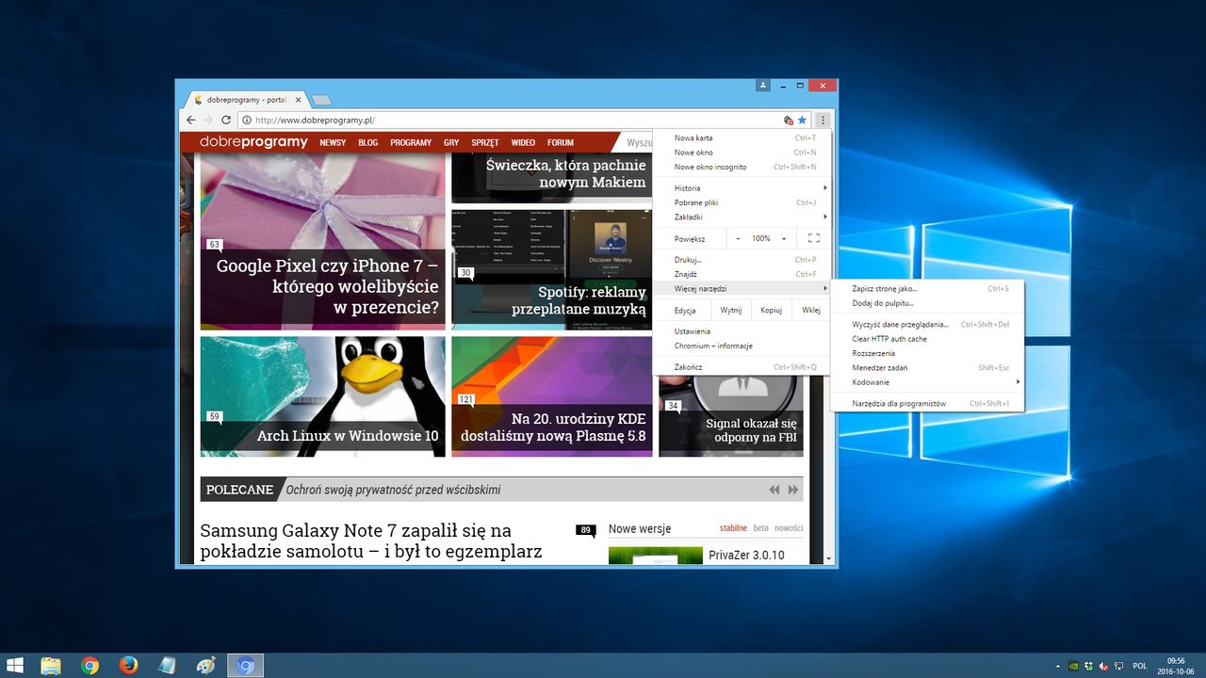Image resolution: width=1206 pixels, height=678 pixels.
Task: Click the profile avatar button in title bar
Action: coord(762,86)
